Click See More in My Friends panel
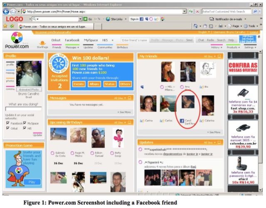This screenshot has width=266, height=208. pyautogui.click(x=214, y=132)
